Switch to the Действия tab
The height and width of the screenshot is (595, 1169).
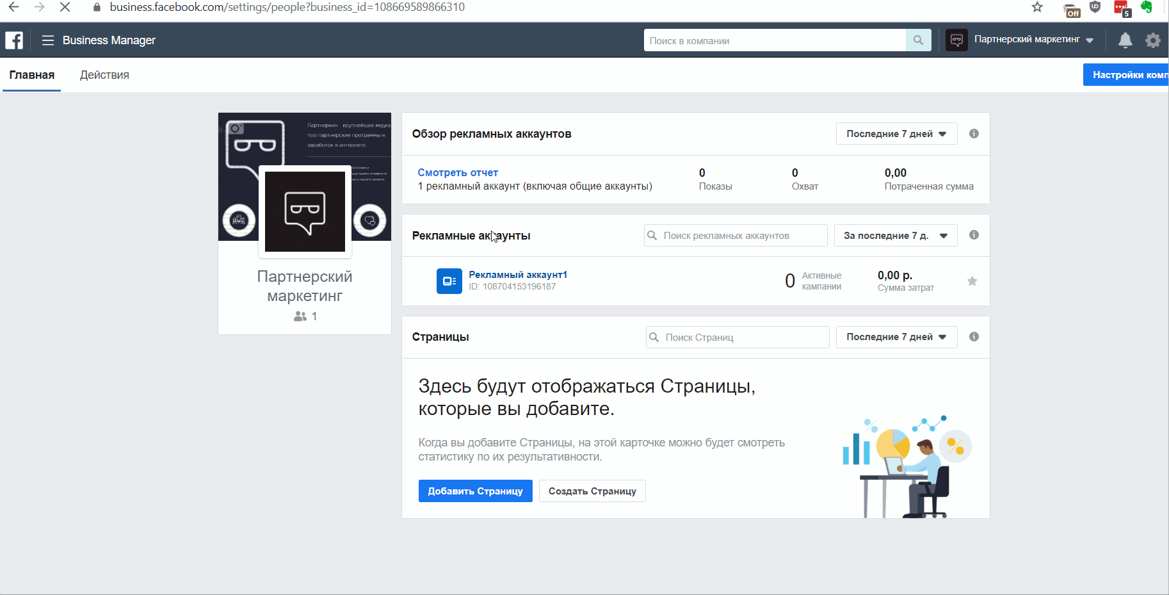(x=104, y=74)
